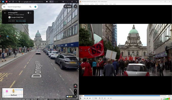Open the search engine dropdown in the browser
The height and width of the screenshot is (100, 172).
(51, 2)
